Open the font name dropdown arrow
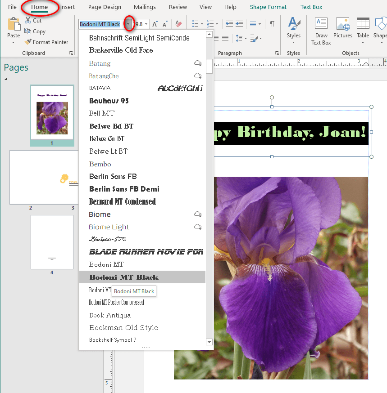The width and height of the screenshot is (387, 393). click(129, 24)
